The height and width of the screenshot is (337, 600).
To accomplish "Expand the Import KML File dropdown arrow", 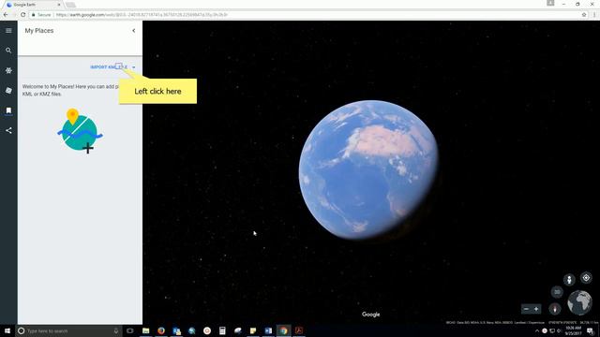I will [133, 67].
